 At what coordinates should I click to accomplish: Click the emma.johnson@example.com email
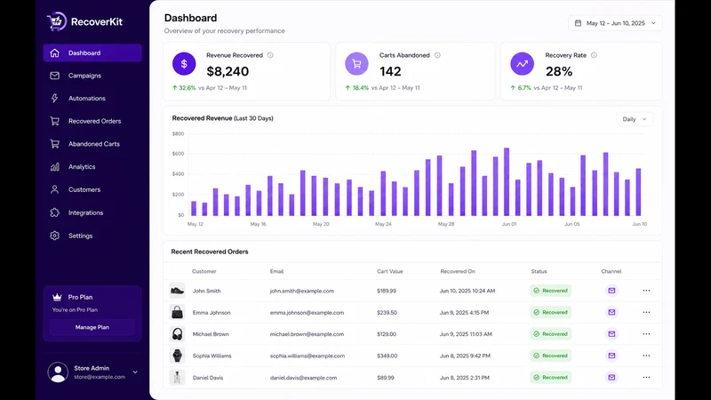(x=307, y=313)
